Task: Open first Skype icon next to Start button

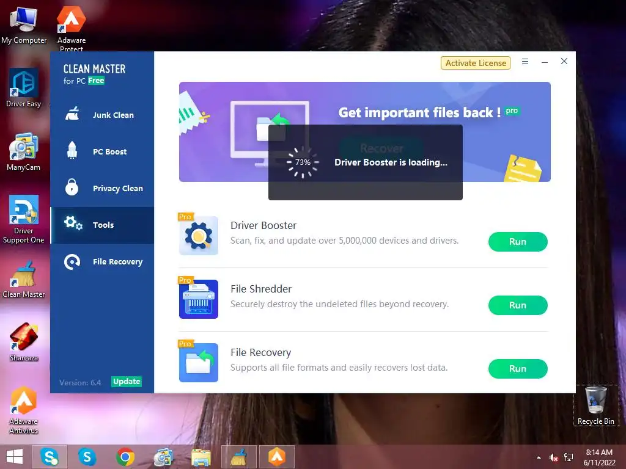Action: pos(50,457)
